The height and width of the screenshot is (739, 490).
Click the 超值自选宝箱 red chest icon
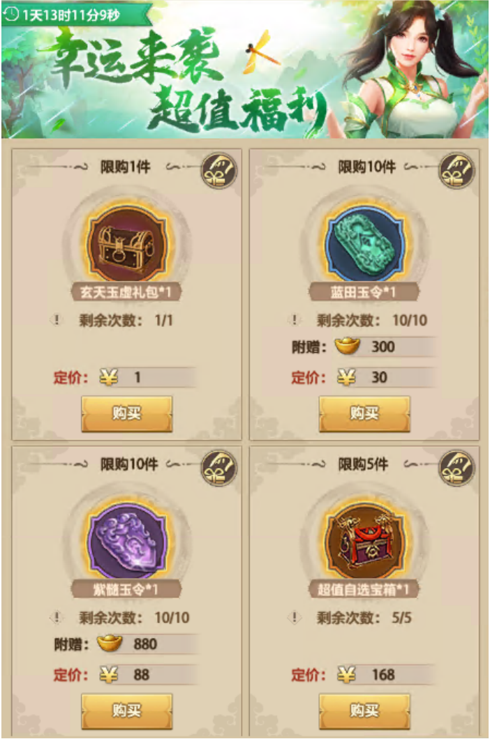(x=364, y=540)
